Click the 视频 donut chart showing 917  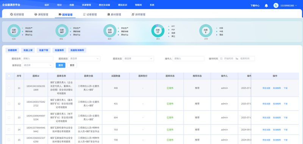[x=14, y=31]
